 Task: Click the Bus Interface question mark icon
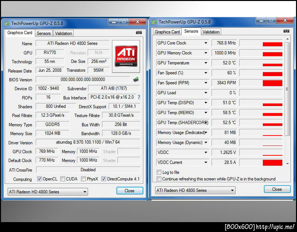(139, 97)
